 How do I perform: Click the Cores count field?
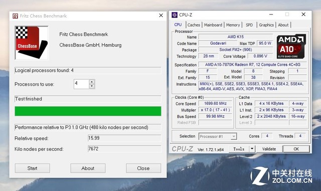tap(267, 136)
